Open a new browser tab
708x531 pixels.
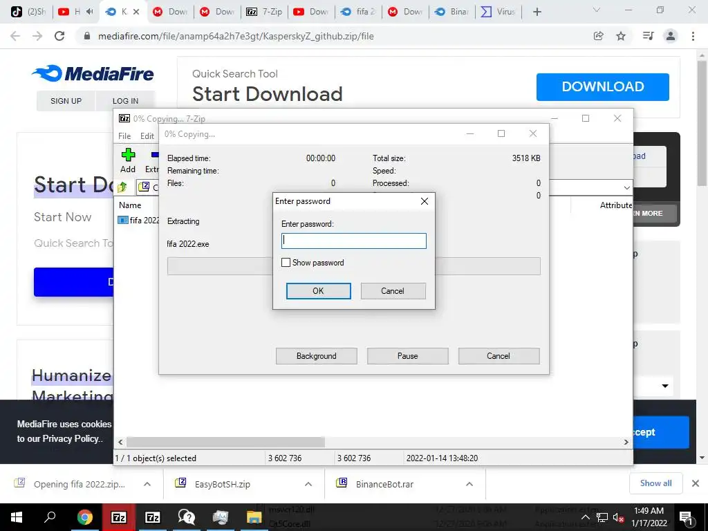(537, 12)
